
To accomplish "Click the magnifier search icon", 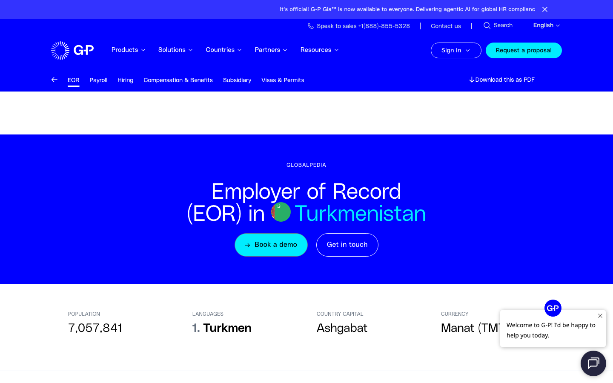I will point(487,26).
